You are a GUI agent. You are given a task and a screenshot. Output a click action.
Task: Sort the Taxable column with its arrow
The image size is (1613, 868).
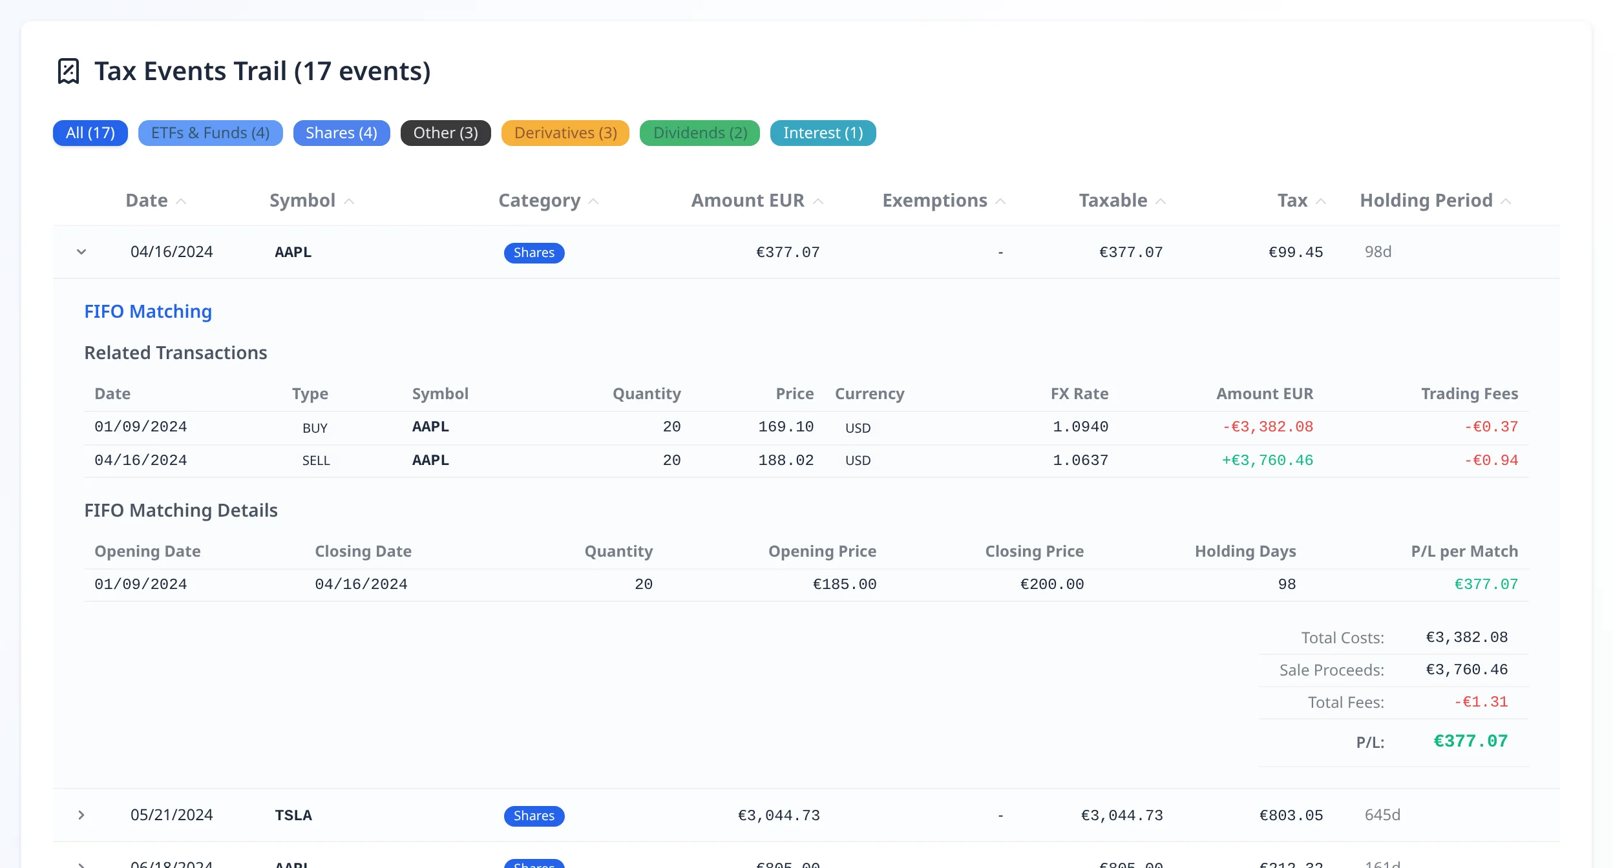pos(1161,201)
